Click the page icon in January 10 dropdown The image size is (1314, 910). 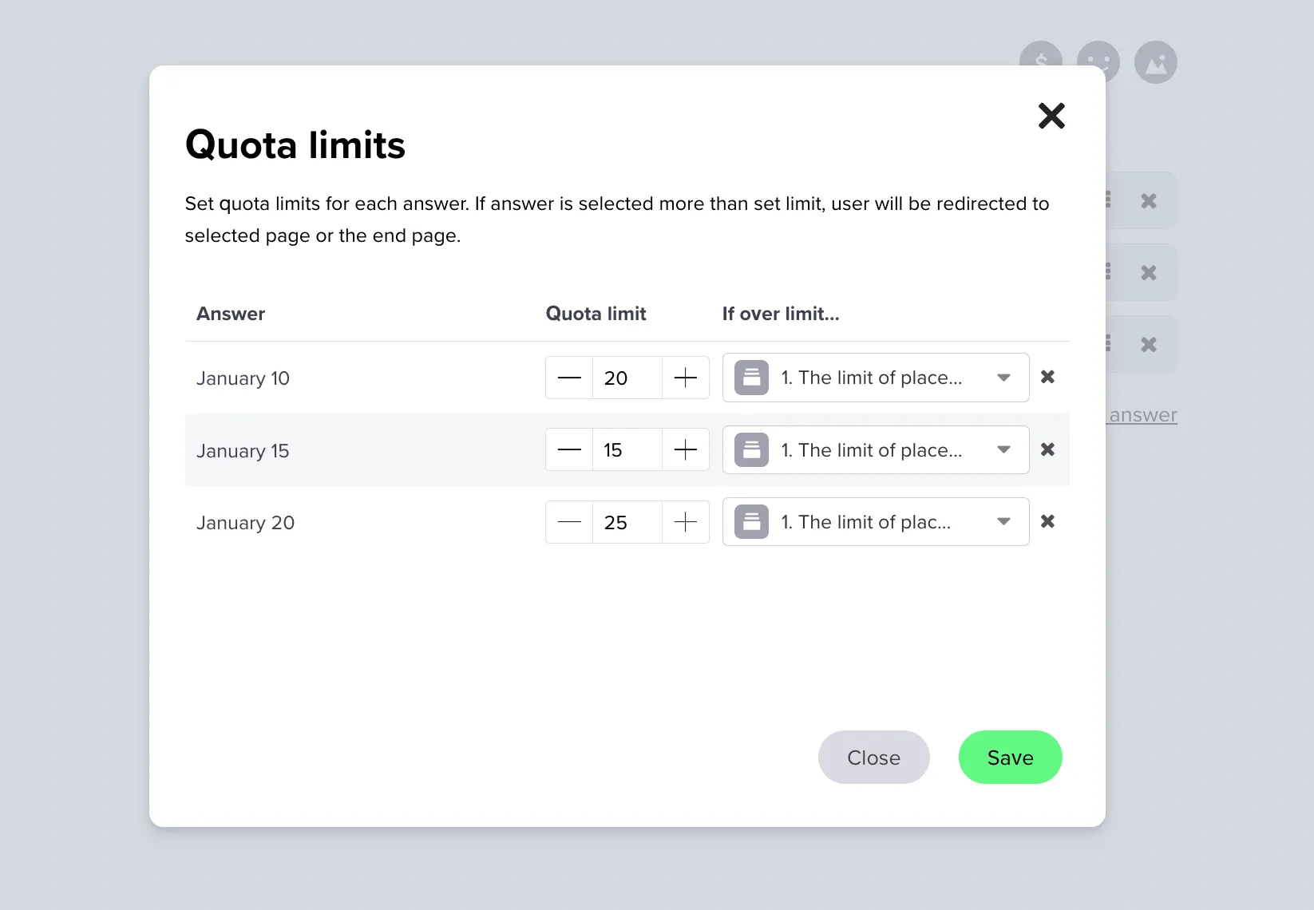(x=750, y=378)
